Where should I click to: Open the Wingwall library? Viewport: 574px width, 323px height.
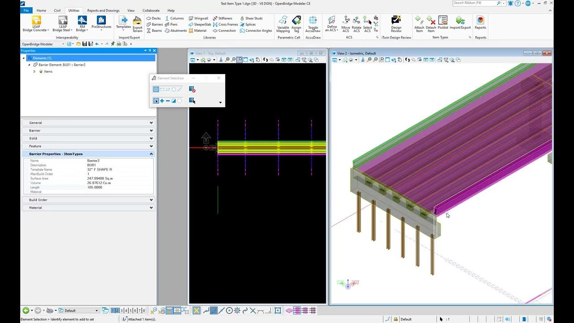tap(198, 18)
